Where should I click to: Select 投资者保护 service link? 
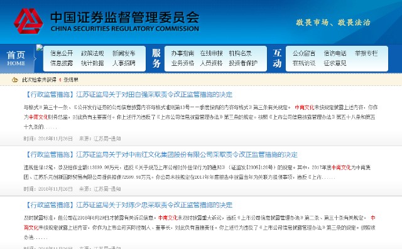pos(243,63)
